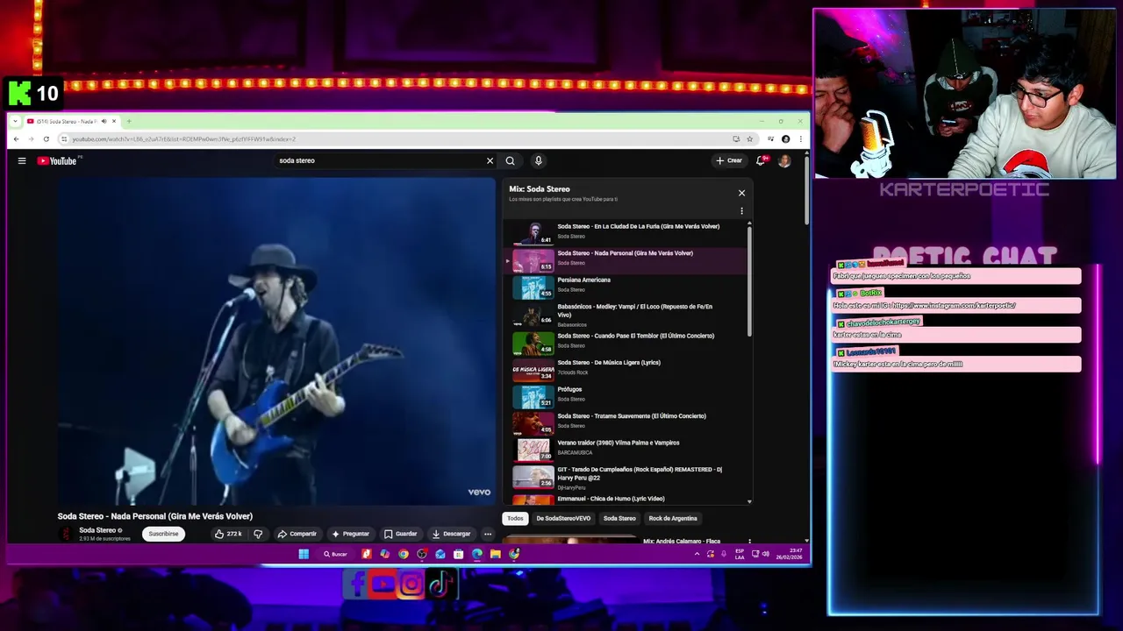Play Verano traidor Vilma Palma e Vampiros
Screen dimensions: 1123x631
[x=627, y=450]
